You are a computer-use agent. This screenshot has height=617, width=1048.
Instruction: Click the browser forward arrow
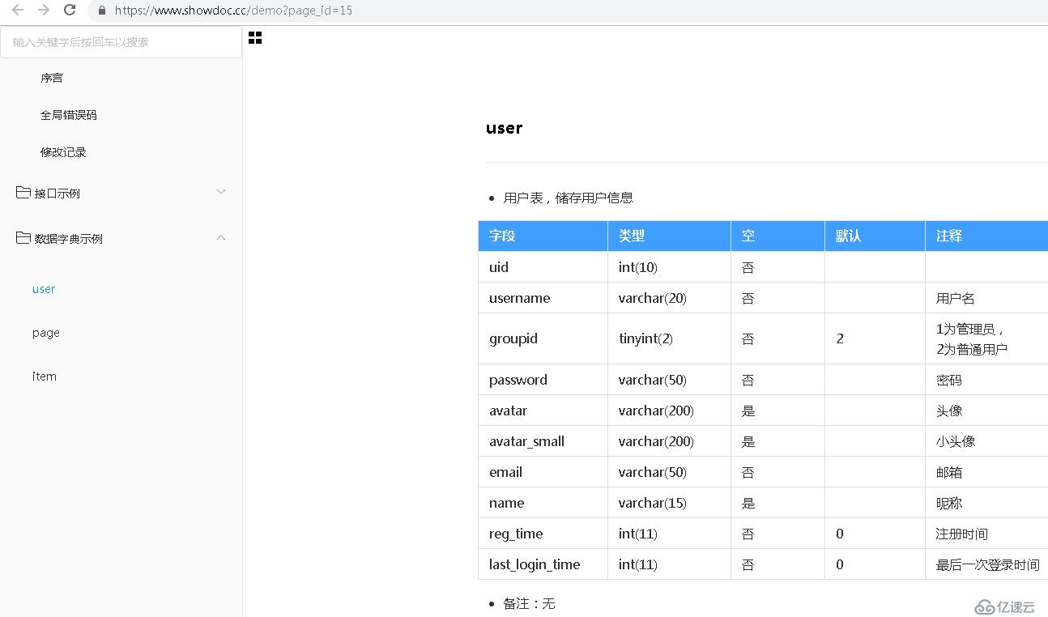[44, 11]
